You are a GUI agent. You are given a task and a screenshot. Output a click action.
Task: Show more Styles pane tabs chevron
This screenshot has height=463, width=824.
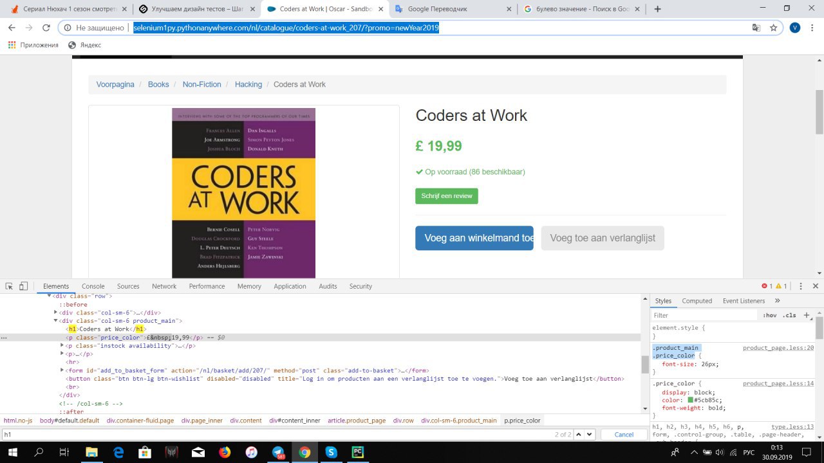tap(777, 301)
